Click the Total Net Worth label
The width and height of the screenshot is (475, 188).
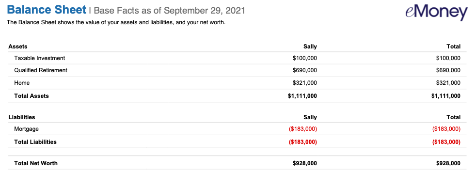[36, 163]
